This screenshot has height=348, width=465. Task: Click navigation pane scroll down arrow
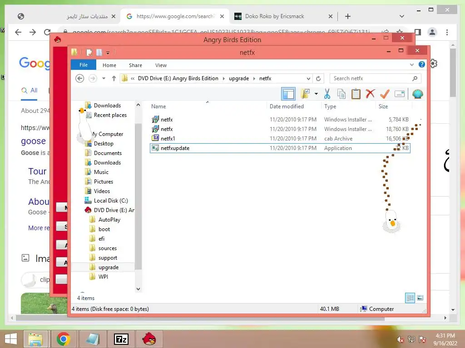[138, 289]
